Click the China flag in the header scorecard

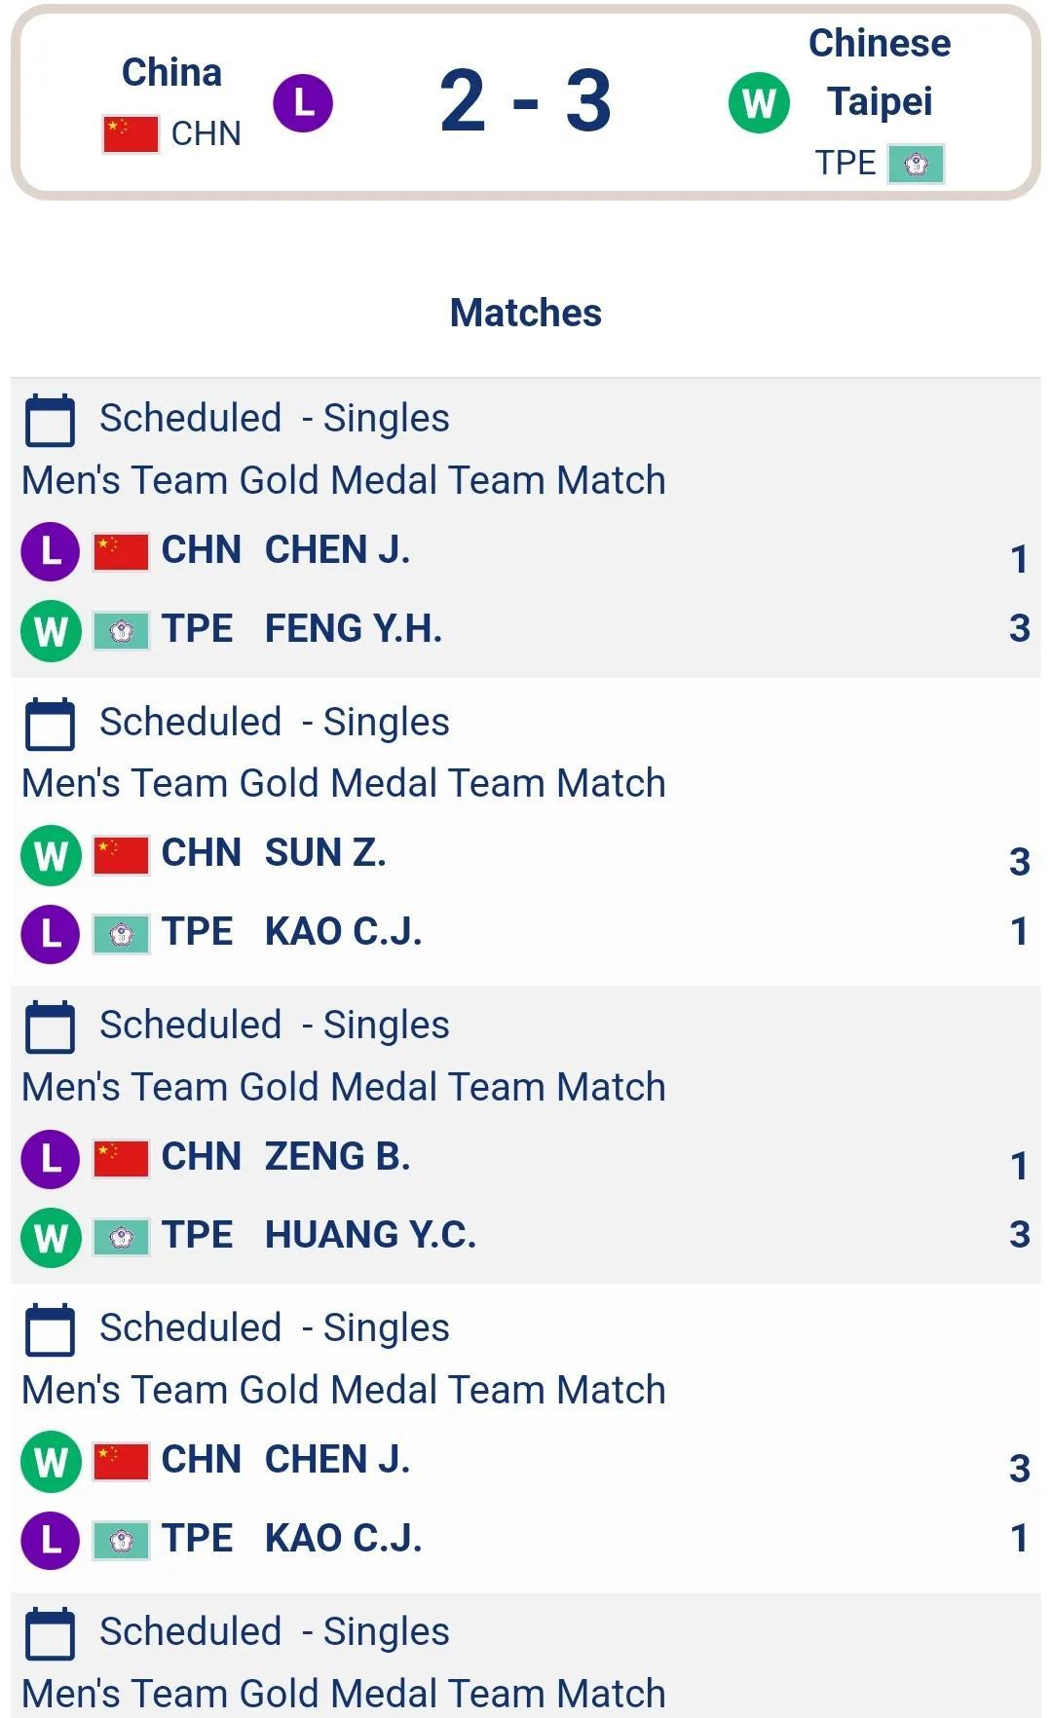[131, 134]
